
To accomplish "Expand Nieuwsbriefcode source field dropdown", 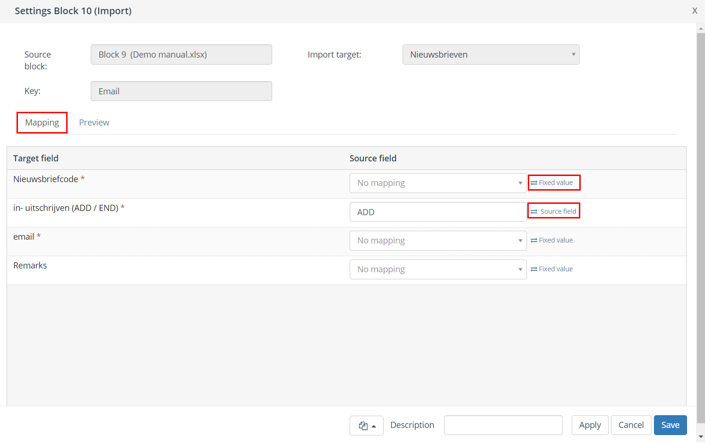I will click(x=438, y=183).
